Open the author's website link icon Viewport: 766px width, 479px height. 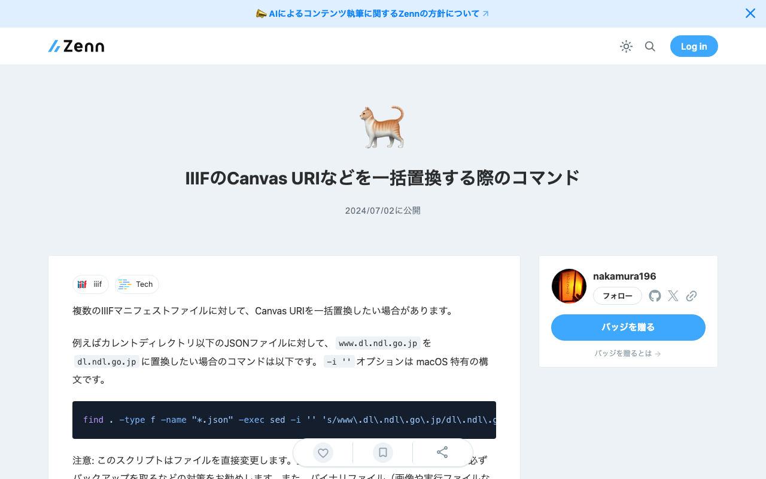[691, 295]
